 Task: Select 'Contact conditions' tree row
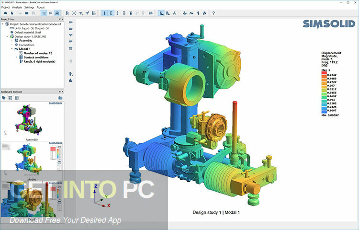[36, 57]
